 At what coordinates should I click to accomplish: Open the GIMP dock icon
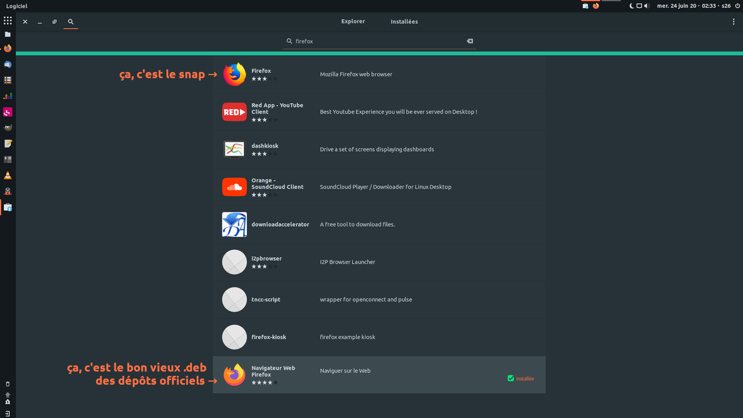pyautogui.click(x=8, y=128)
